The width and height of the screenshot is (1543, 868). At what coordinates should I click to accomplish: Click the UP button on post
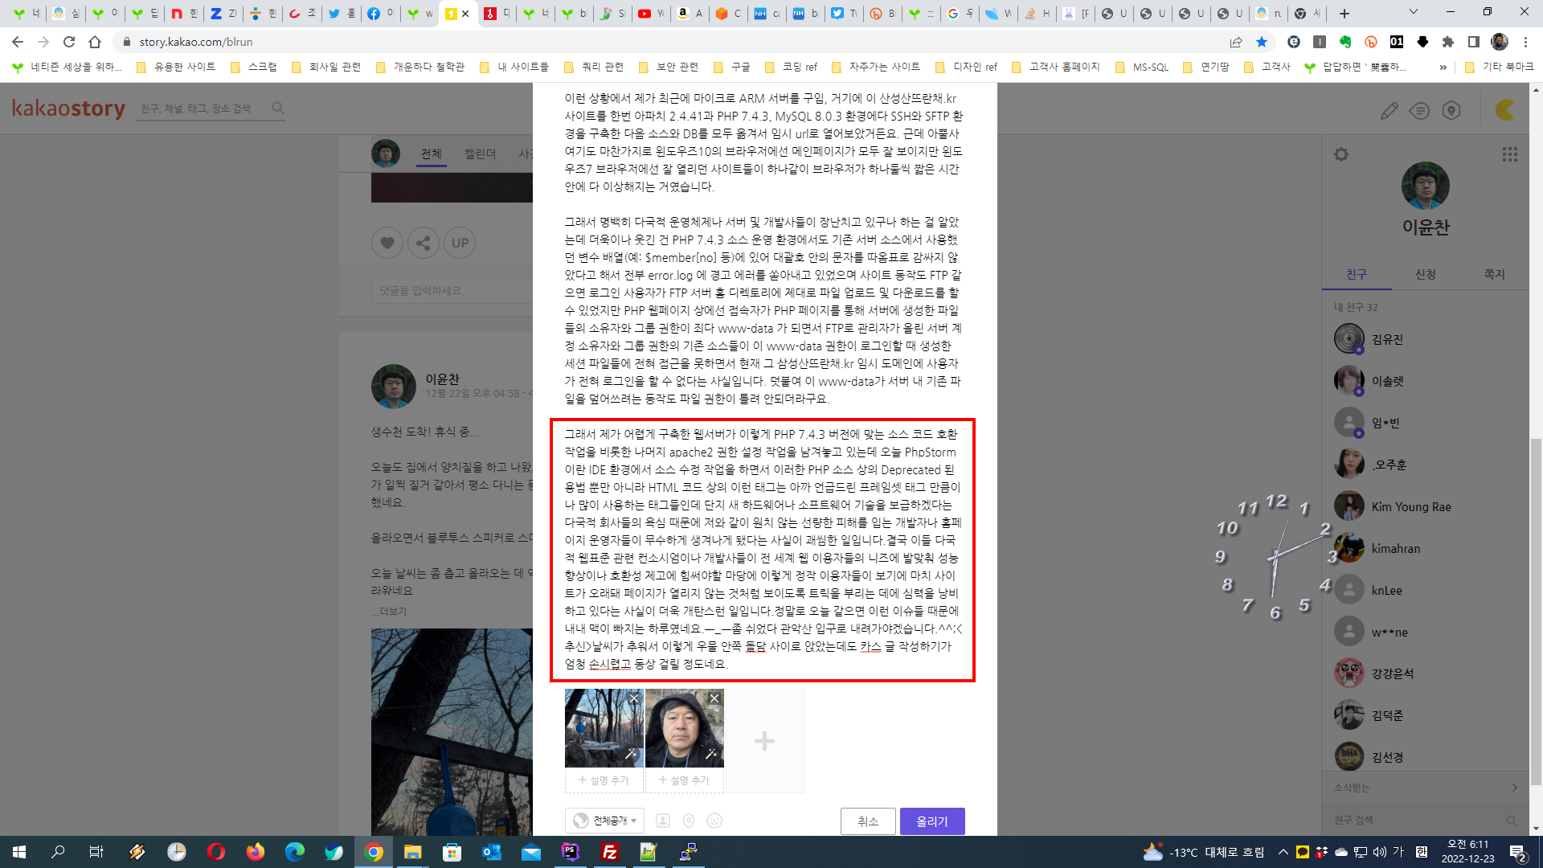coord(460,243)
